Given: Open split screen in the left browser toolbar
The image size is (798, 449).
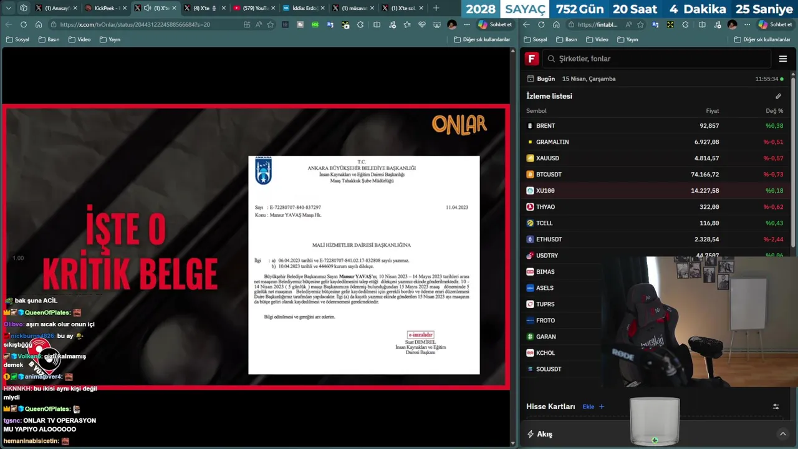Looking at the screenshot, I should point(377,24).
